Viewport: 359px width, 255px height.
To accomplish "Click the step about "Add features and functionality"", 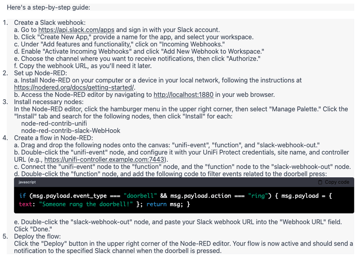I will [x=119, y=44].
